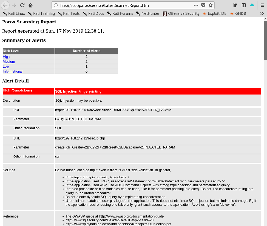Open Firefox account cloud icon
Screen dimensions: 267x226
252,5
